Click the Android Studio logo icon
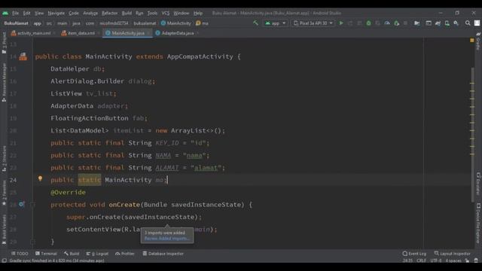 pyautogui.click(x=5, y=14)
